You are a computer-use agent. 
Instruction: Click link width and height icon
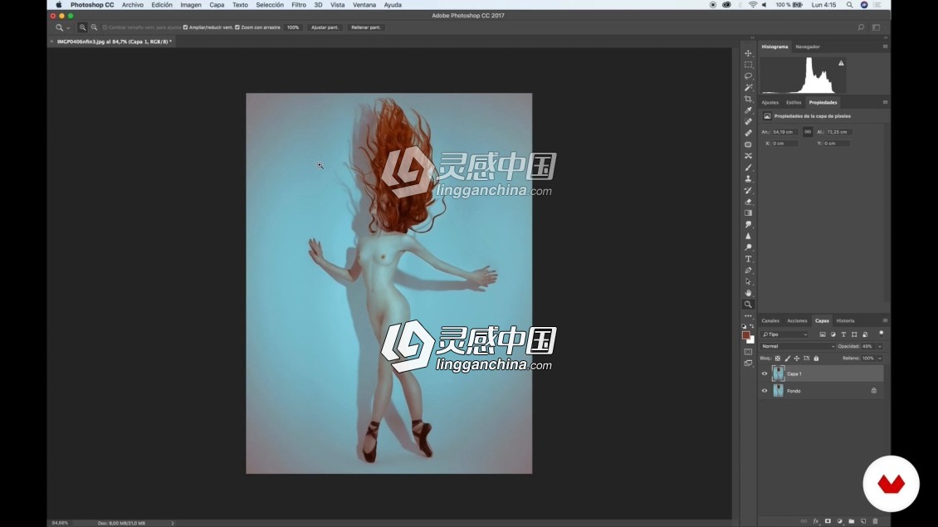(x=808, y=132)
